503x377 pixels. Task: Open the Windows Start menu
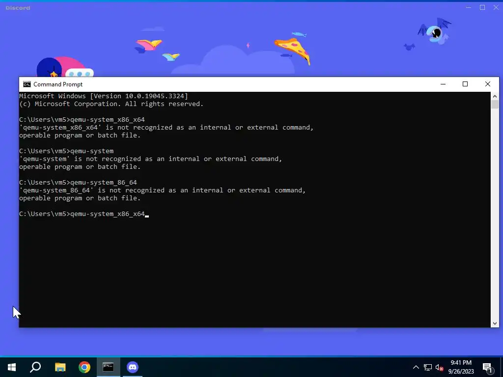pos(12,367)
